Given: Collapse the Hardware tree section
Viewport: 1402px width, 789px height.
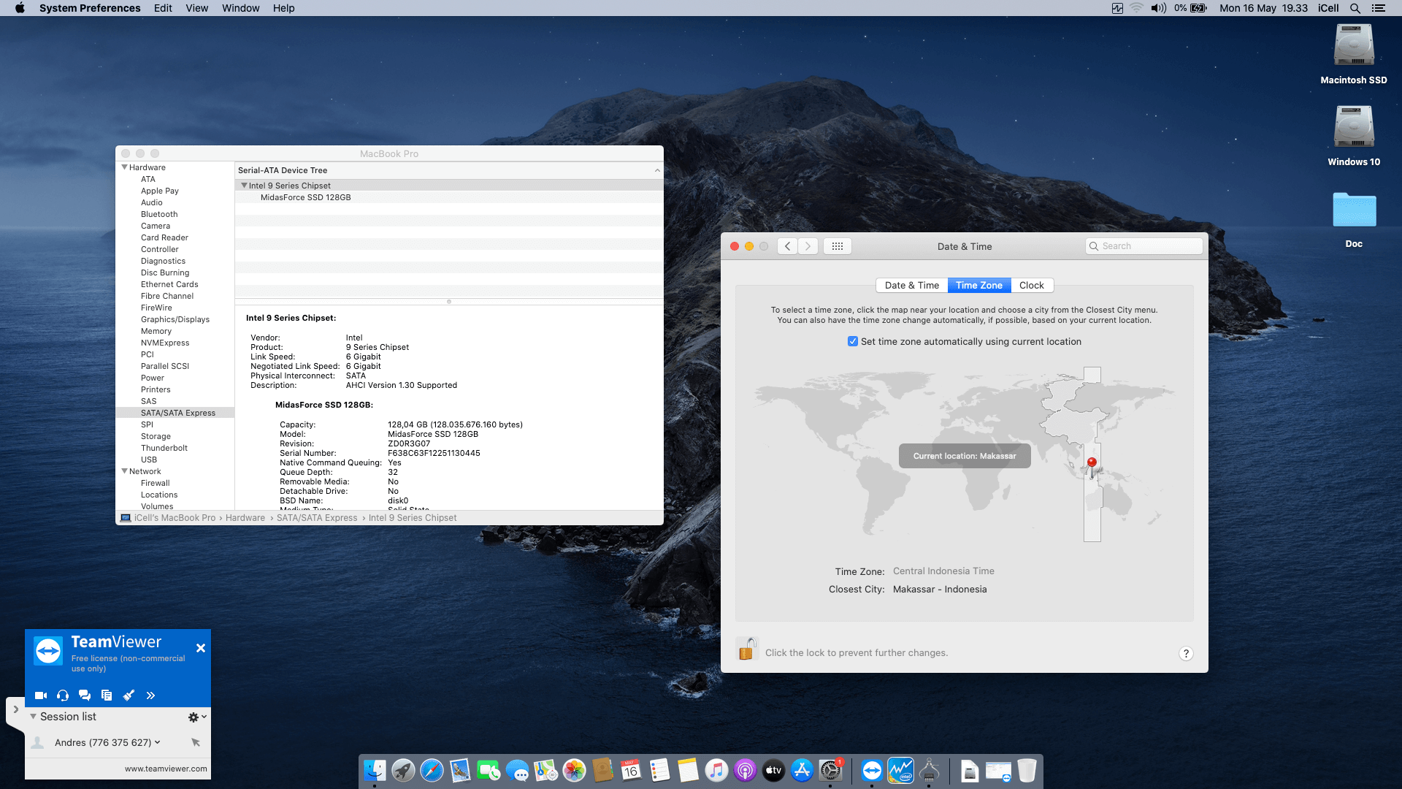Looking at the screenshot, I should coord(125,167).
